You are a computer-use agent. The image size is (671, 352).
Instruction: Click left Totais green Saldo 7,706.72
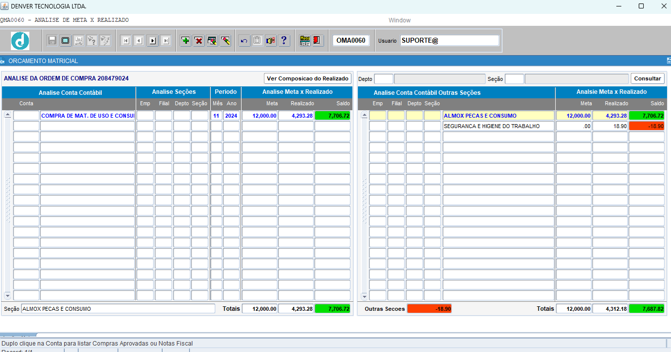(x=333, y=309)
